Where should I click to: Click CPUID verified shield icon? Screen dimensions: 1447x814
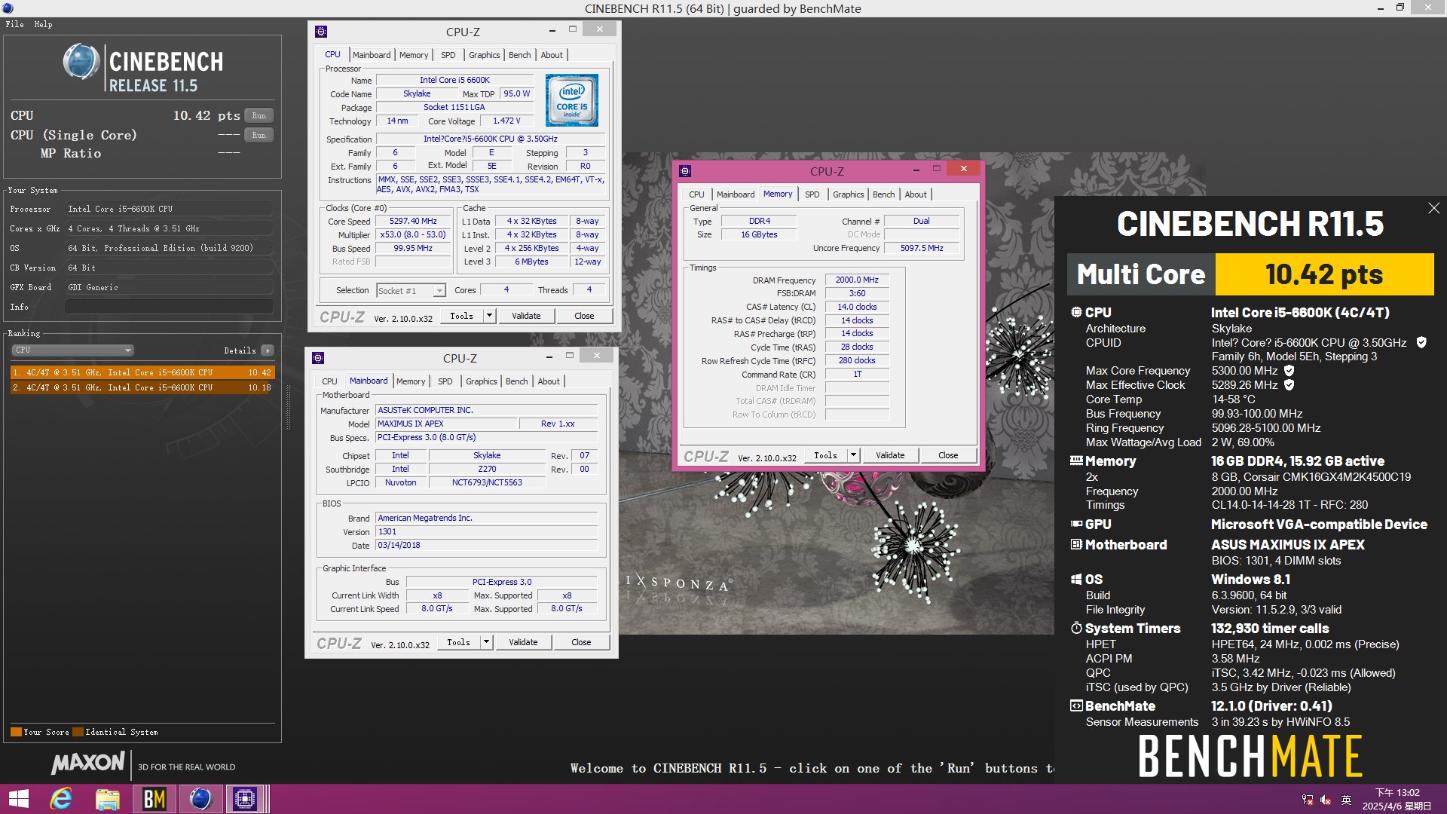click(x=1421, y=342)
